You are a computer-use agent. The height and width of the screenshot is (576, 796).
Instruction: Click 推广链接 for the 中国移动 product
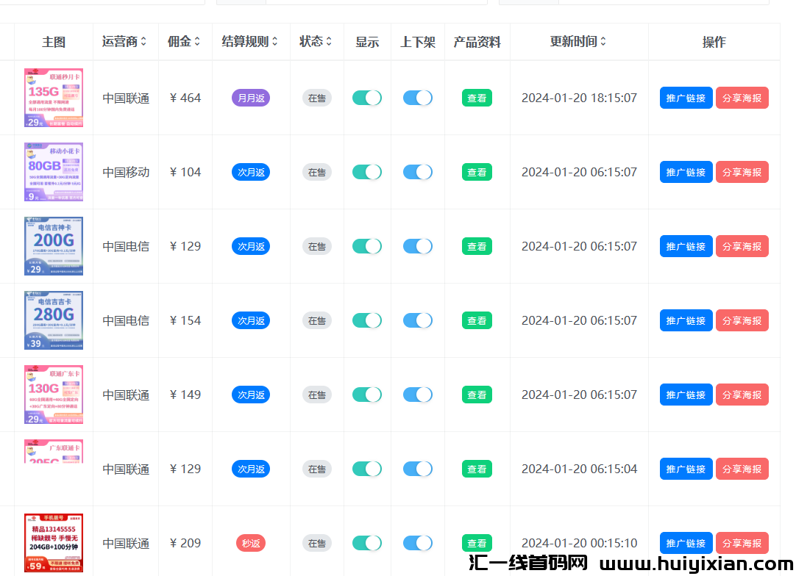pos(686,172)
